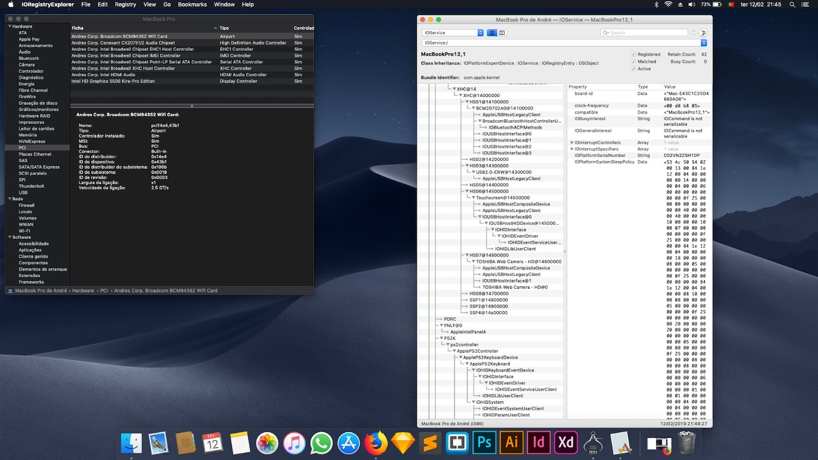Select the Intel HD Graphics 5500 row
This screenshot has width=818, height=460.
(192, 81)
